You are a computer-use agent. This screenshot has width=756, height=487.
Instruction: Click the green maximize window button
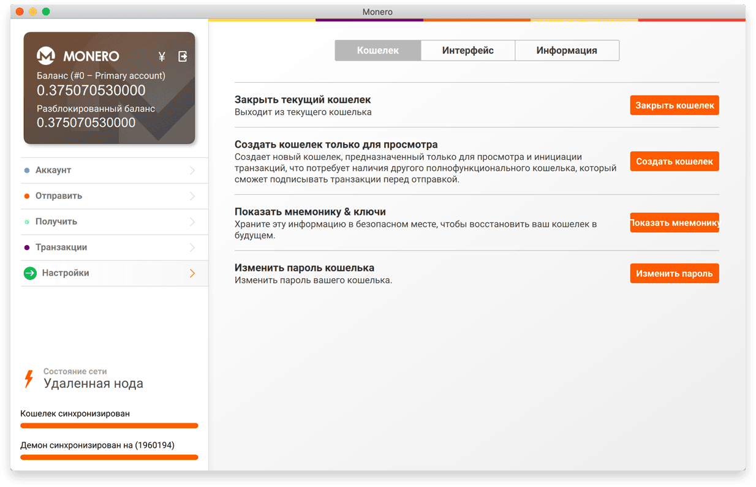(x=46, y=12)
